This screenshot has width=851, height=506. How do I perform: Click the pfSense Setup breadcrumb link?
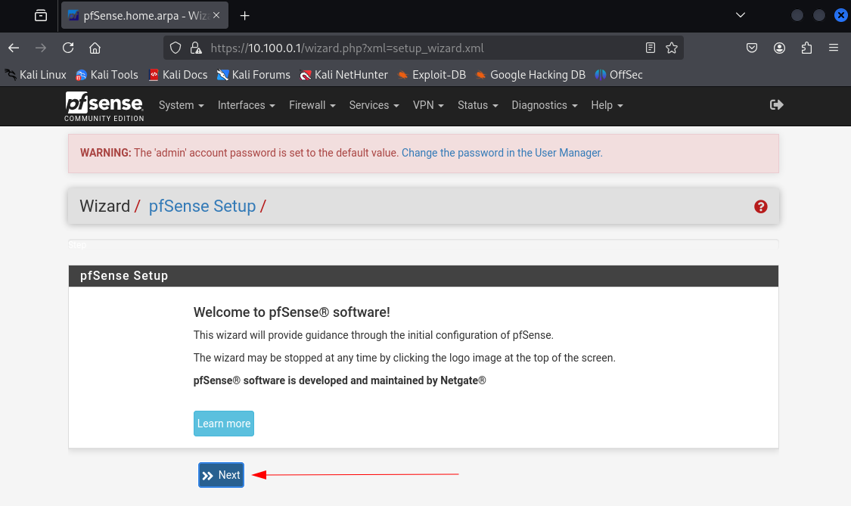(x=202, y=206)
